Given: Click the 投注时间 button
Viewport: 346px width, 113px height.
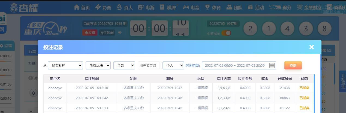Looking at the screenshot, I should tap(107, 33).
